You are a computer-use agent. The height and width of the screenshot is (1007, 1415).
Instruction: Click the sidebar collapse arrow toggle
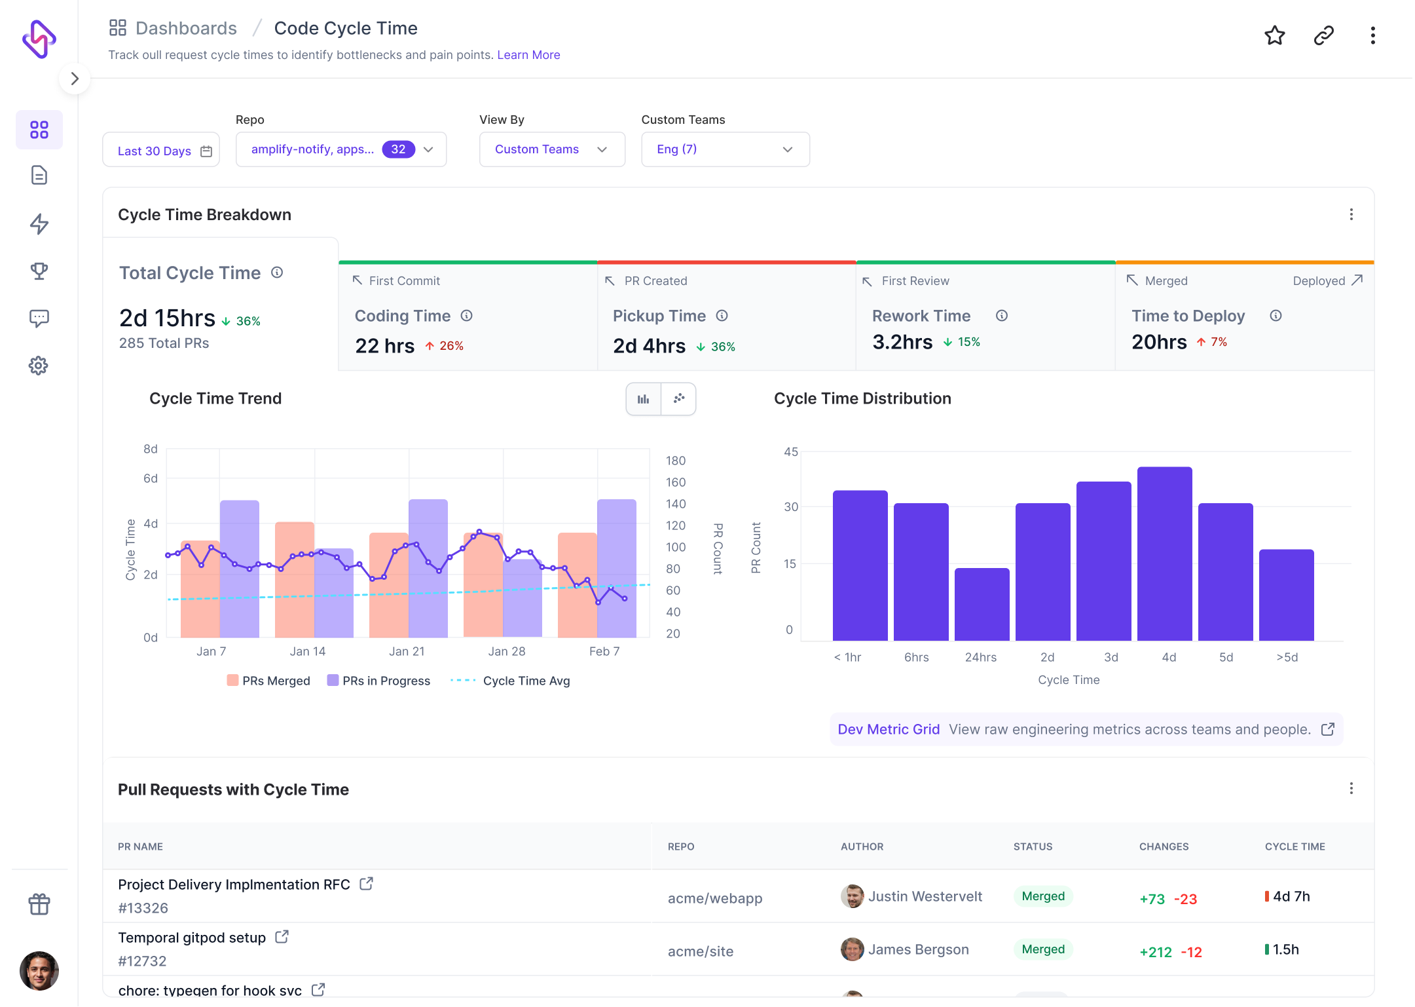click(x=74, y=79)
